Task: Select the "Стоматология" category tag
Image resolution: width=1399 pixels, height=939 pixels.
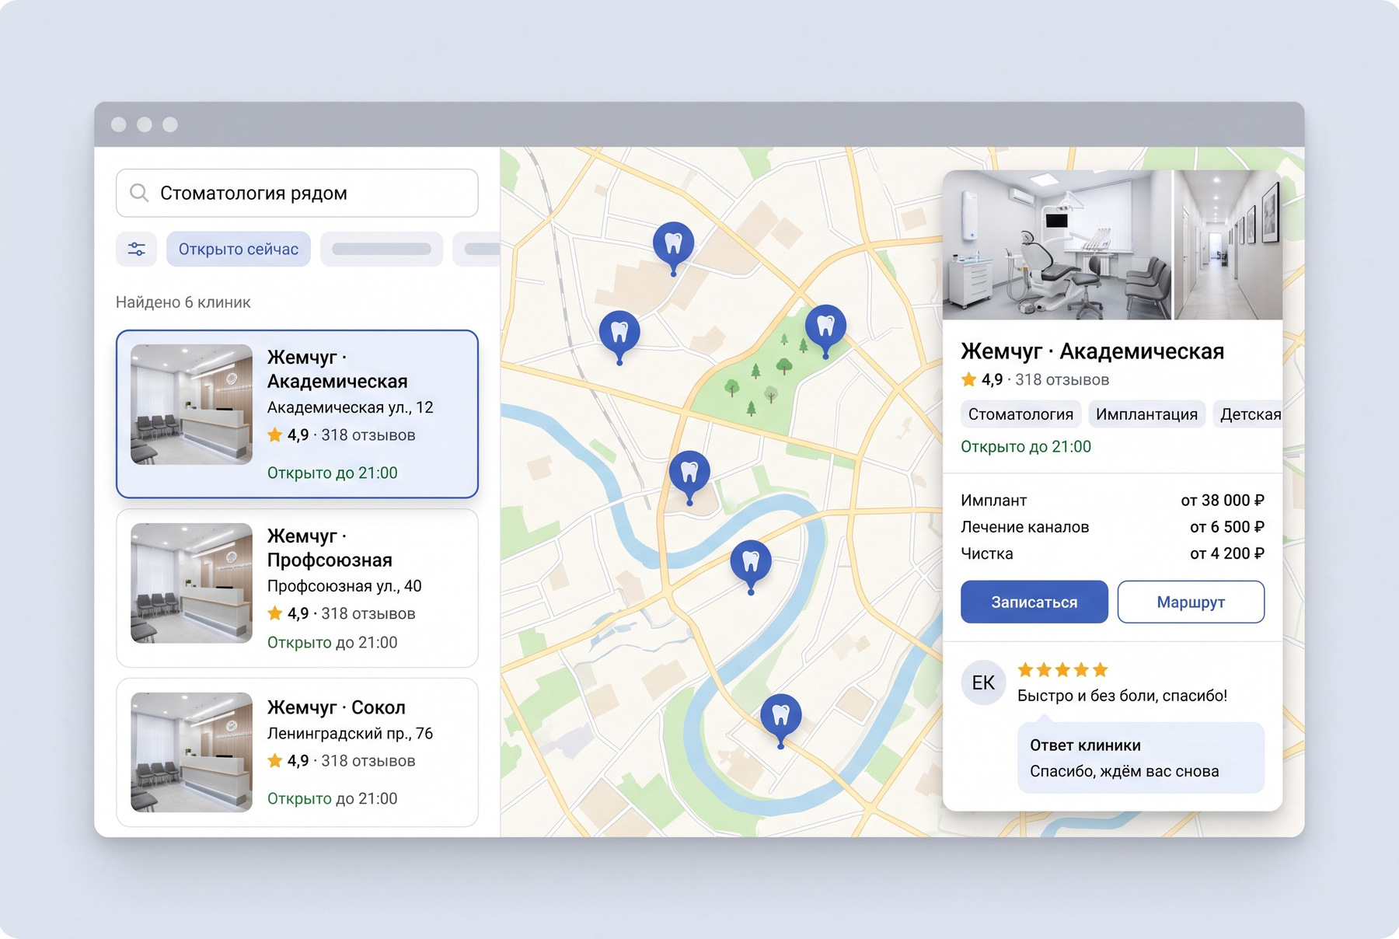Action: tap(1020, 414)
